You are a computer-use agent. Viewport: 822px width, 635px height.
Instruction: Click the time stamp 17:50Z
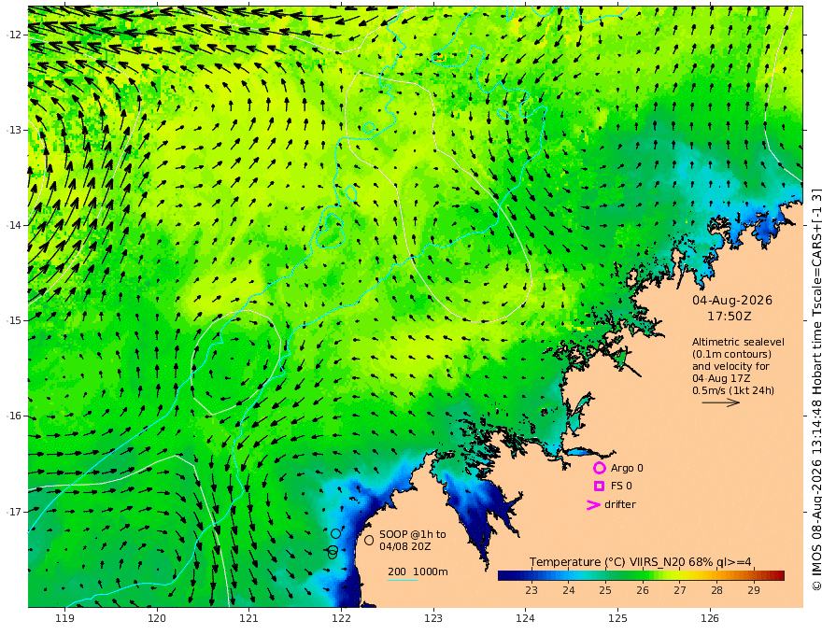coord(730,317)
